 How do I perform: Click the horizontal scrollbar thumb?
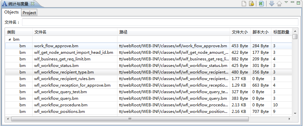coord(130,119)
